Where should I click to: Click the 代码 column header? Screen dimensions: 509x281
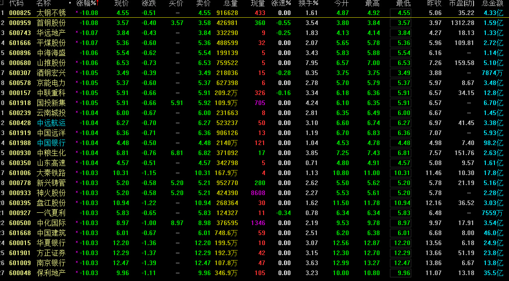16,3
